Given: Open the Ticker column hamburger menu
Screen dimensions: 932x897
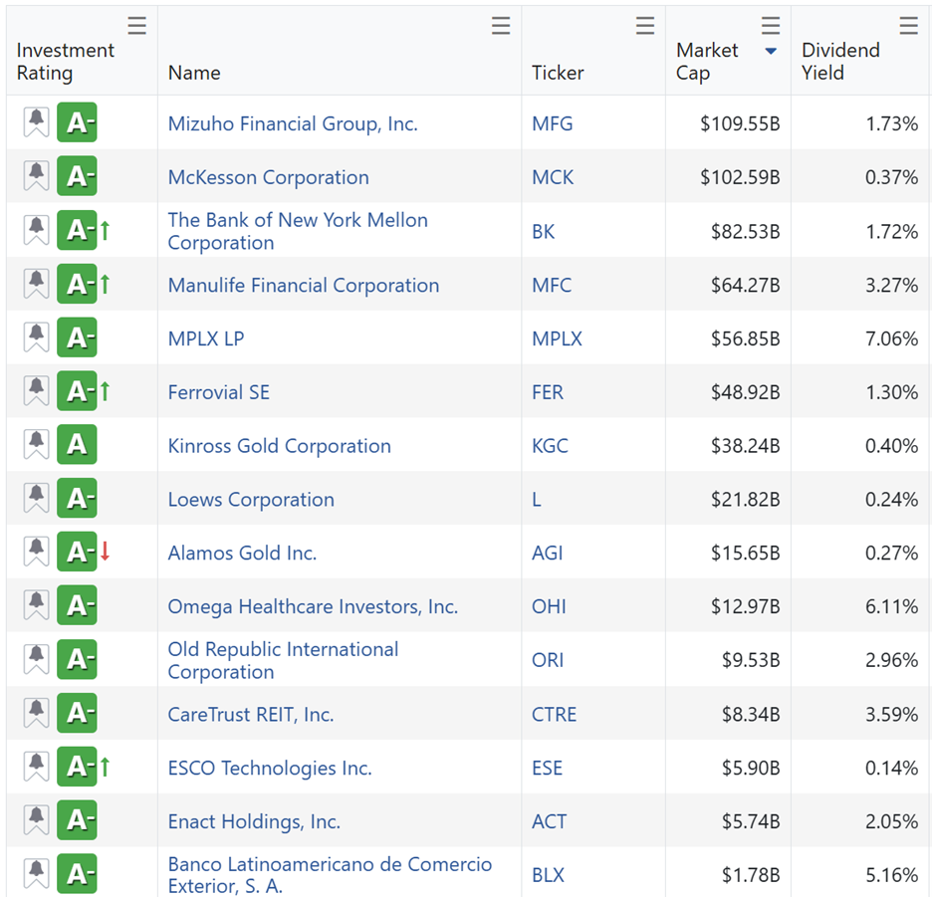Looking at the screenshot, I should 645,26.
